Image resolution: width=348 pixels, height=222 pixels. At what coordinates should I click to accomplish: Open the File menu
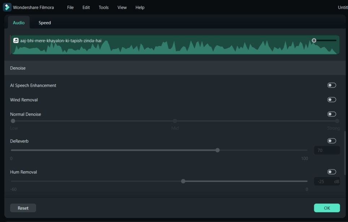coord(70,7)
